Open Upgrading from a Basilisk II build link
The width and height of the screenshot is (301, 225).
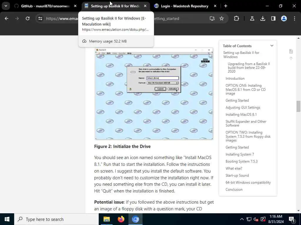(x=249, y=68)
